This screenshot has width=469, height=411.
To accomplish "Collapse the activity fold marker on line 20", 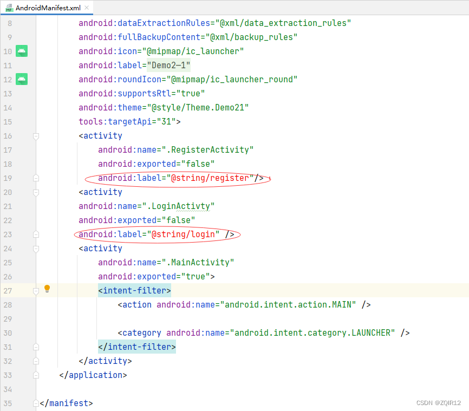I will tap(36, 193).
